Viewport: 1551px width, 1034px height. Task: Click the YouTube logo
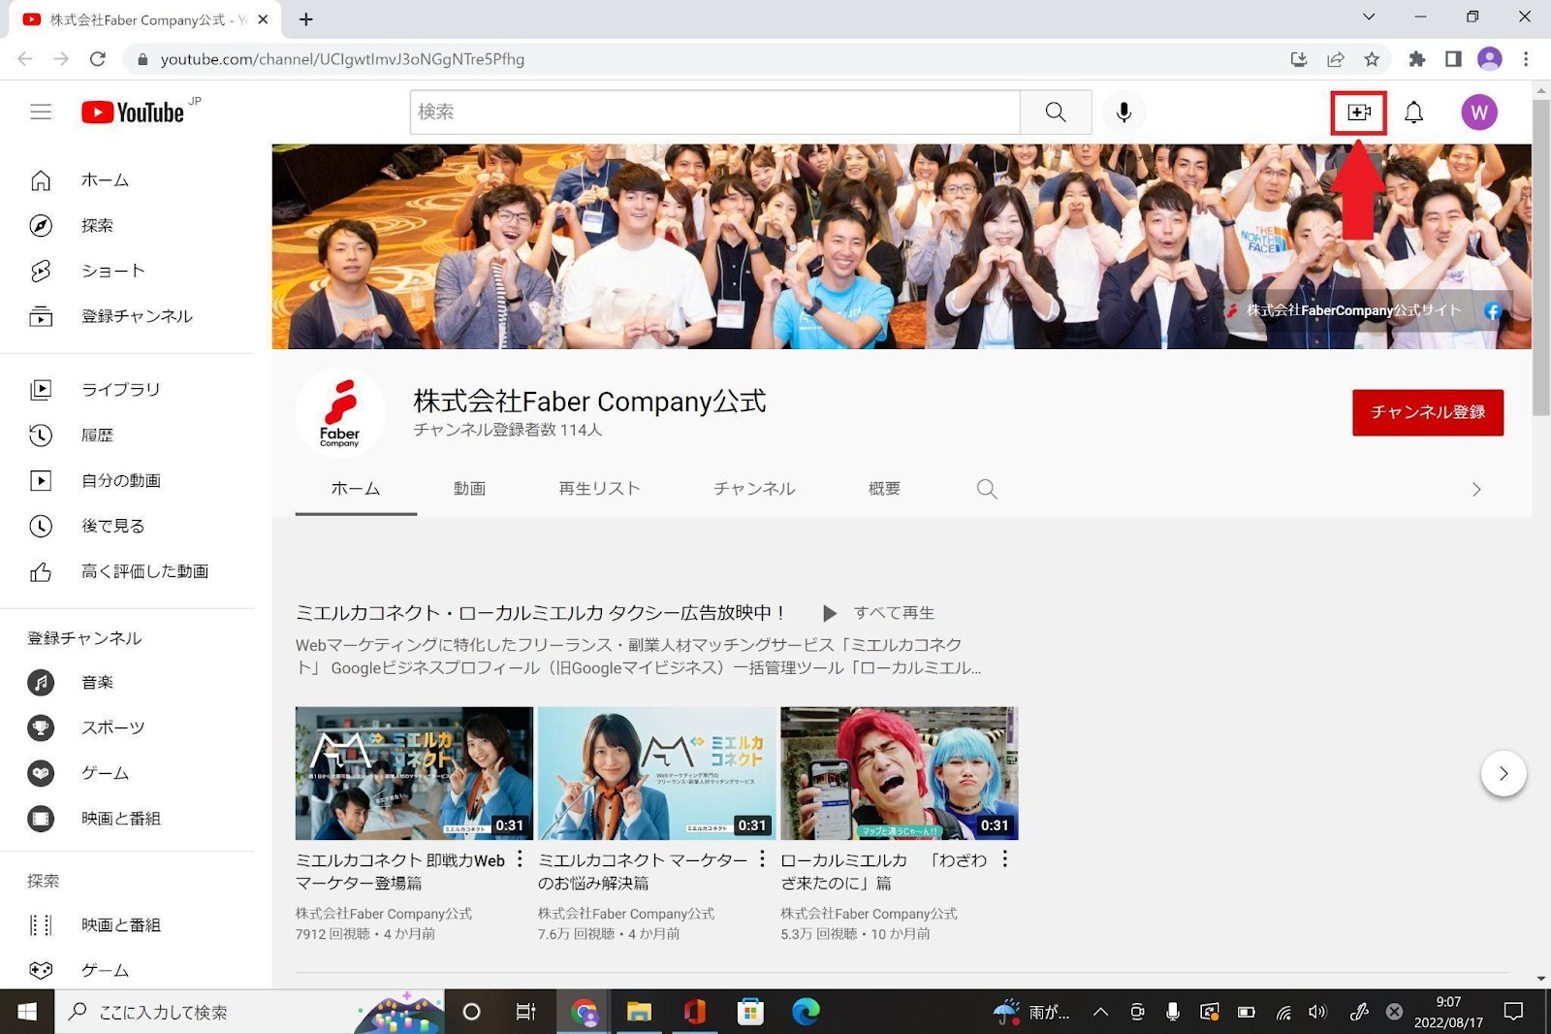click(x=133, y=113)
